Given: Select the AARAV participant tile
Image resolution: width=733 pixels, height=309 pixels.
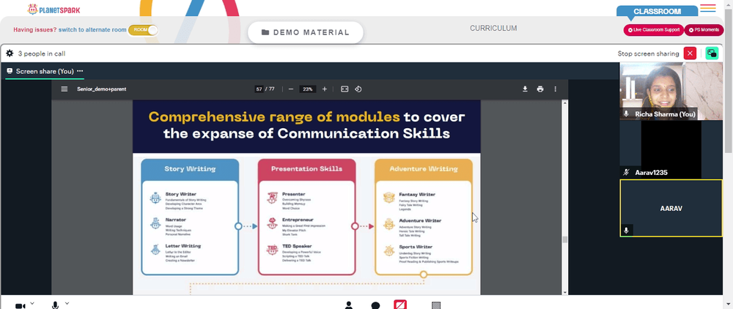Looking at the screenshot, I should coord(671,208).
